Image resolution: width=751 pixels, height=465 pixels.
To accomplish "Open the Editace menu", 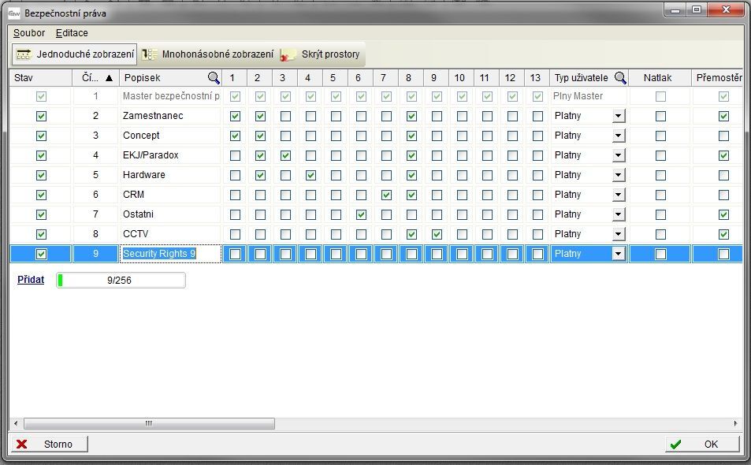I will [72, 33].
